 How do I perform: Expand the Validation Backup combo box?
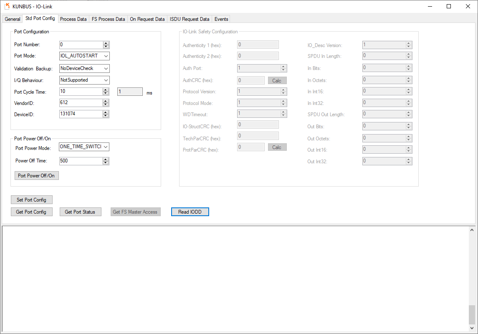(106, 68)
